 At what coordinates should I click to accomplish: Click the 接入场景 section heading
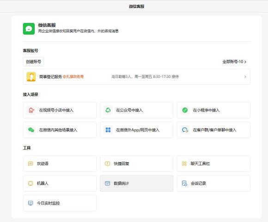coord(30,94)
